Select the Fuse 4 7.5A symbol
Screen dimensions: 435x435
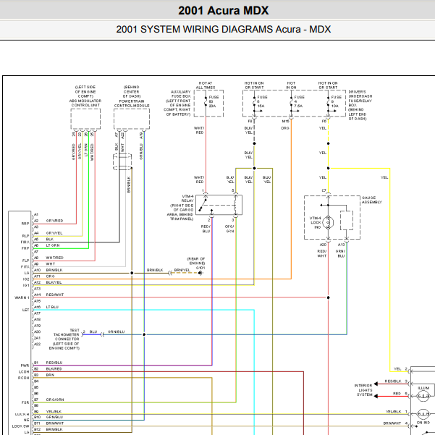point(291,102)
